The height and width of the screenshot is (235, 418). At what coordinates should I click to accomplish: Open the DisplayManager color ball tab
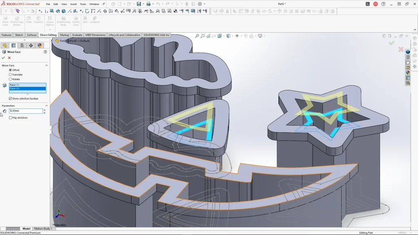coord(40,45)
